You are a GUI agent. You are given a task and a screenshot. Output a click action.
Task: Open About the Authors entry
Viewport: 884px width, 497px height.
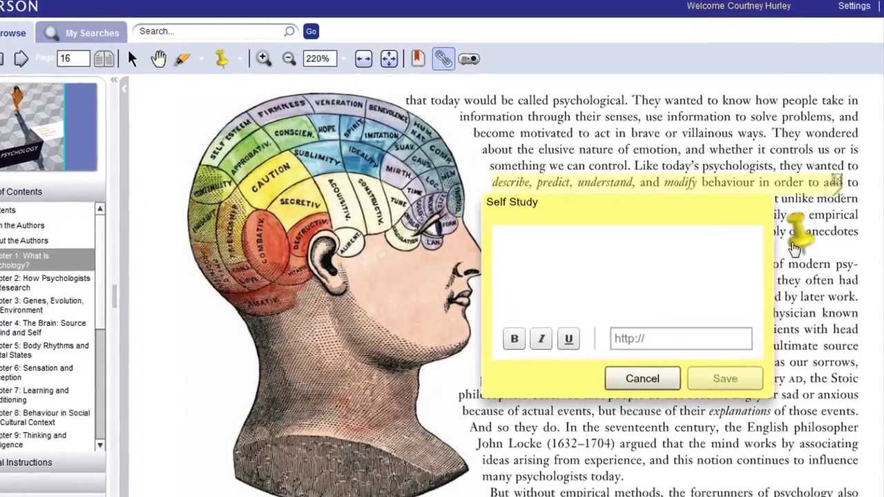point(24,241)
